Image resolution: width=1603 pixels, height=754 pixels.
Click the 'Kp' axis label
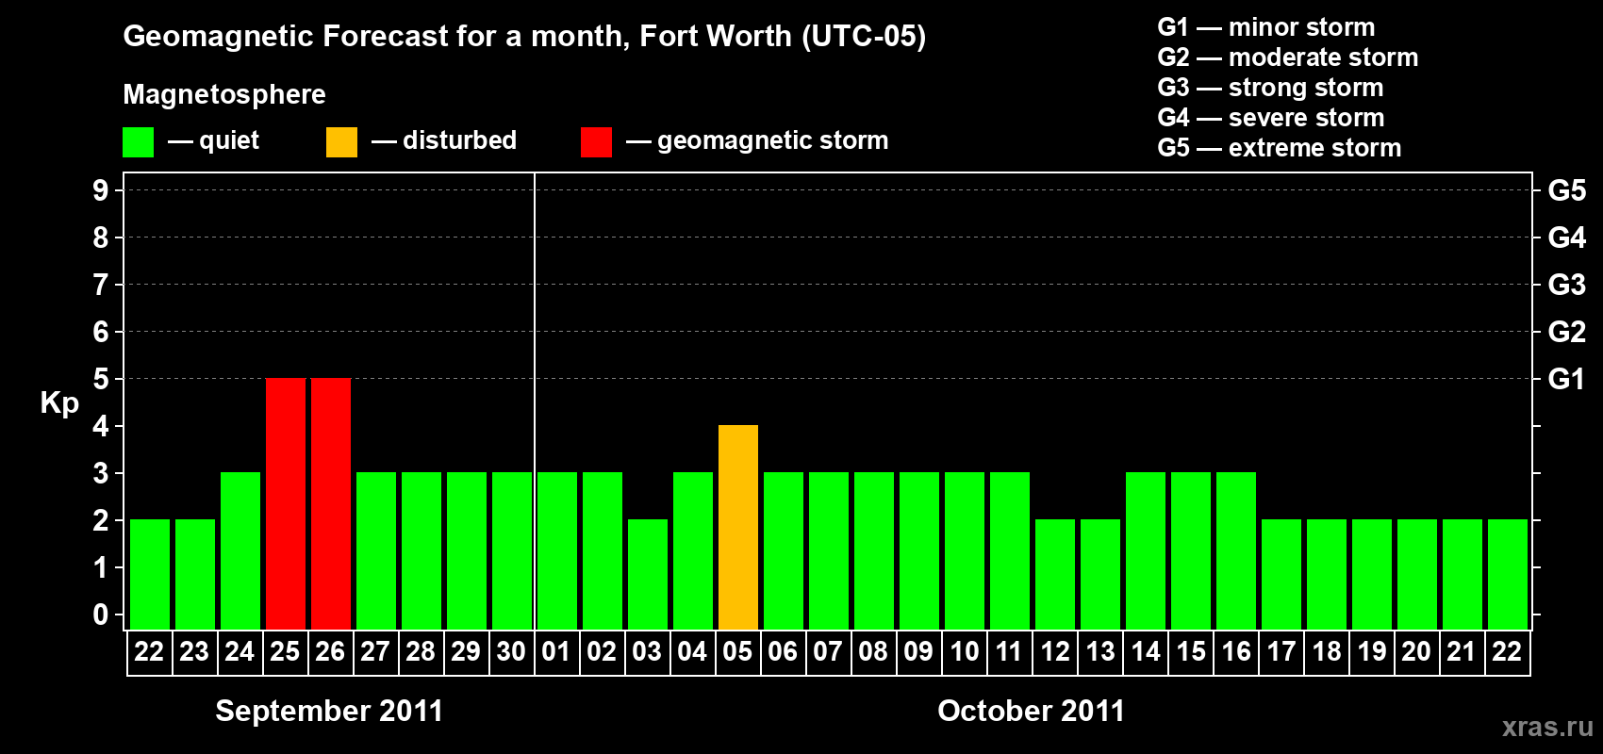pos(59,403)
